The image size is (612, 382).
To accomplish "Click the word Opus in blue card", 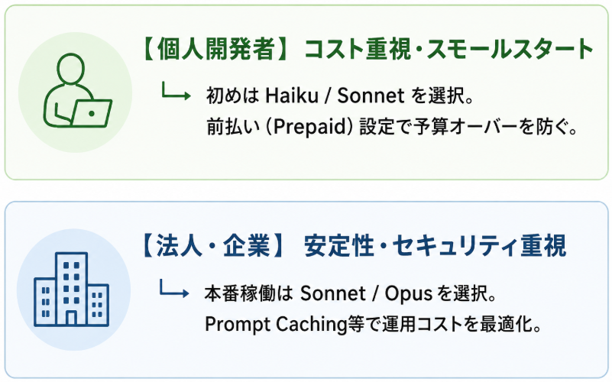I will click(x=409, y=294).
